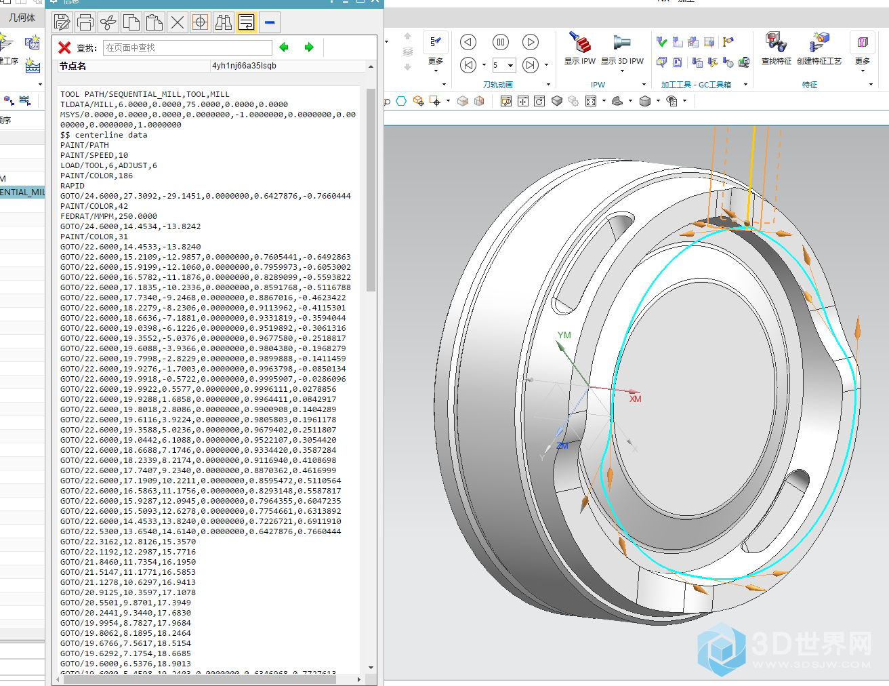Viewport: 889px width, 686px height.
Task: Click the node value 4yh1nj66a35lsqb
Action: click(244, 66)
